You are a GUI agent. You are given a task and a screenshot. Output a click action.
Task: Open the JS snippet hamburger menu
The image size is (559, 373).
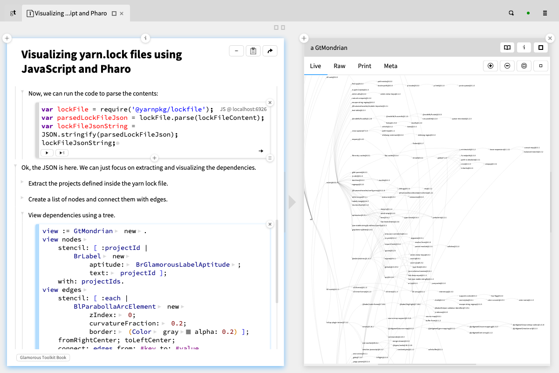270,159
